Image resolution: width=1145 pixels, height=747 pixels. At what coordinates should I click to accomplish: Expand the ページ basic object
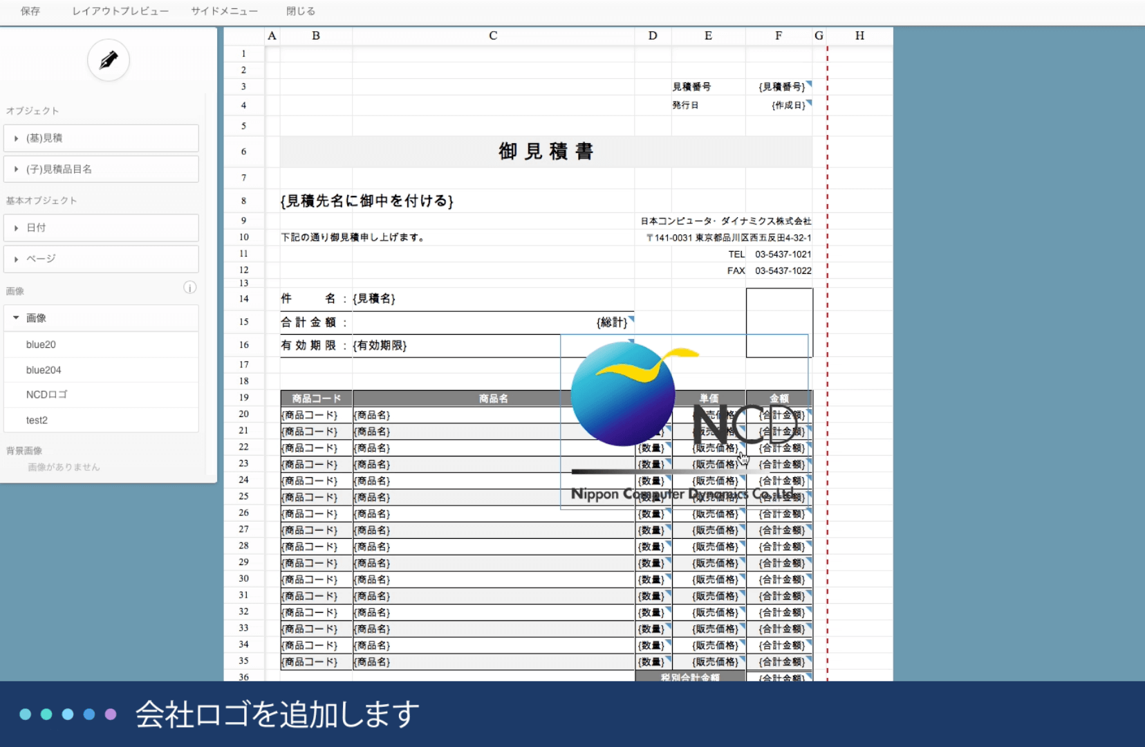pyautogui.click(x=101, y=259)
